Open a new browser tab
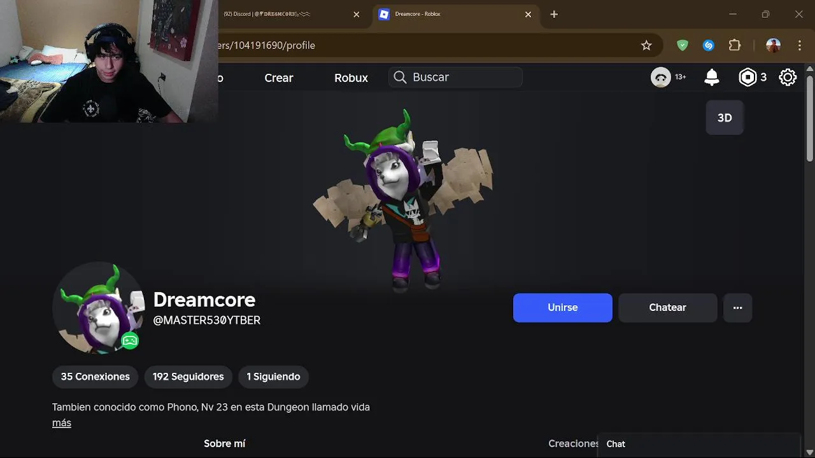 click(x=554, y=14)
